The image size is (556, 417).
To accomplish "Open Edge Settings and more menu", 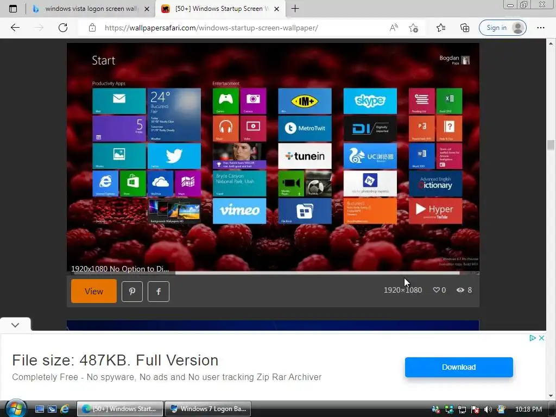I will click(540, 28).
